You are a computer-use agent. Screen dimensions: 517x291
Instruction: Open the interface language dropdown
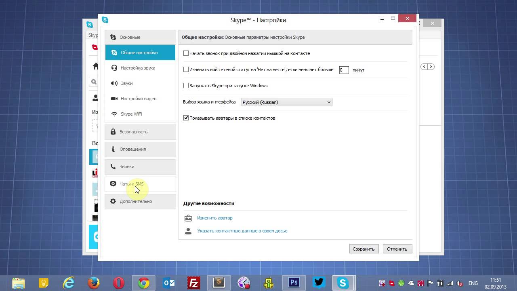[x=287, y=102]
